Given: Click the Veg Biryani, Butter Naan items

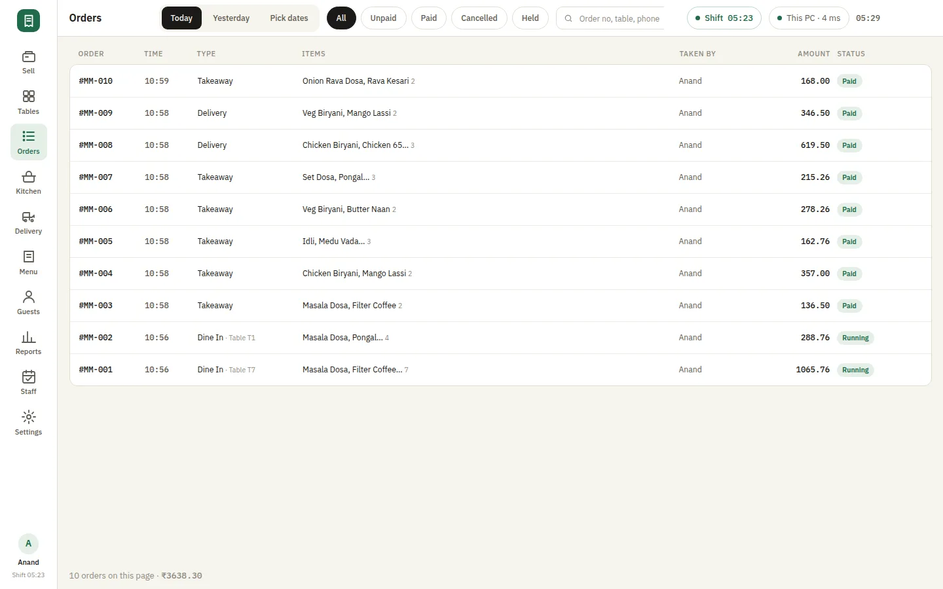Looking at the screenshot, I should (x=349, y=209).
